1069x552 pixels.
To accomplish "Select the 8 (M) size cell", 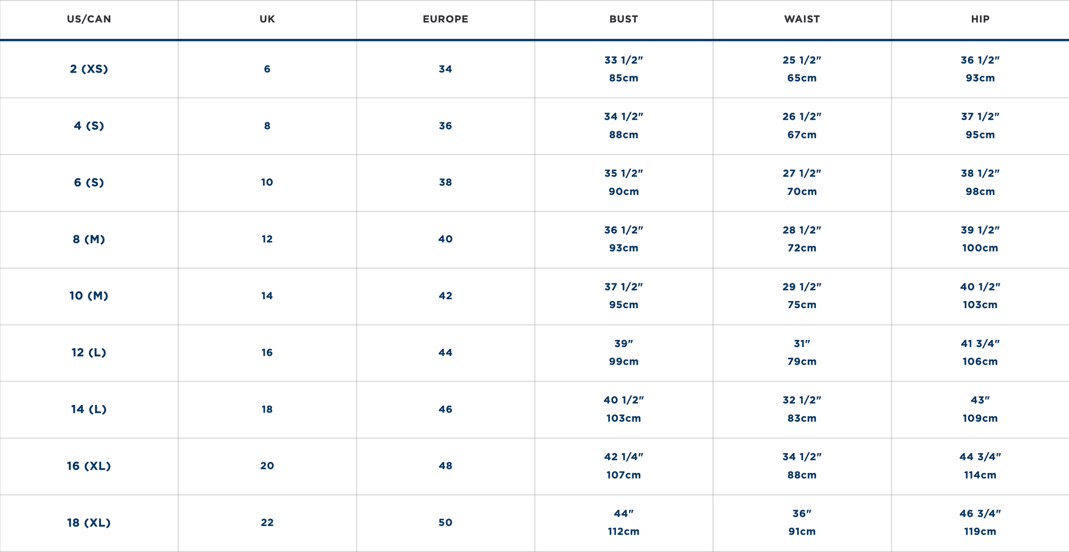I will [x=89, y=239].
